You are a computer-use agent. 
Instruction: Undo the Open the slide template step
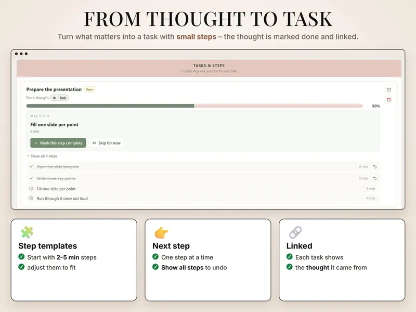374,166
